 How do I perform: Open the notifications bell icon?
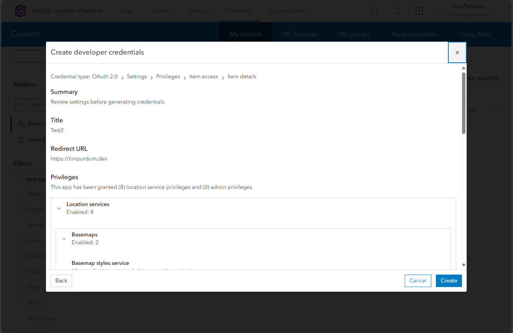[x=397, y=11]
